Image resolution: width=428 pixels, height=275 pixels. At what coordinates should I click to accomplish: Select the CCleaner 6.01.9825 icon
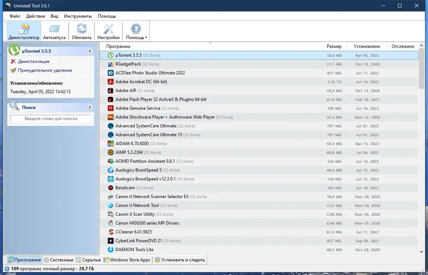(110, 232)
